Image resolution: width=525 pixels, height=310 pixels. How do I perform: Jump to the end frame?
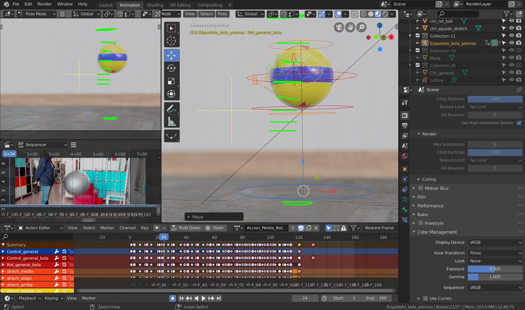coord(219,298)
